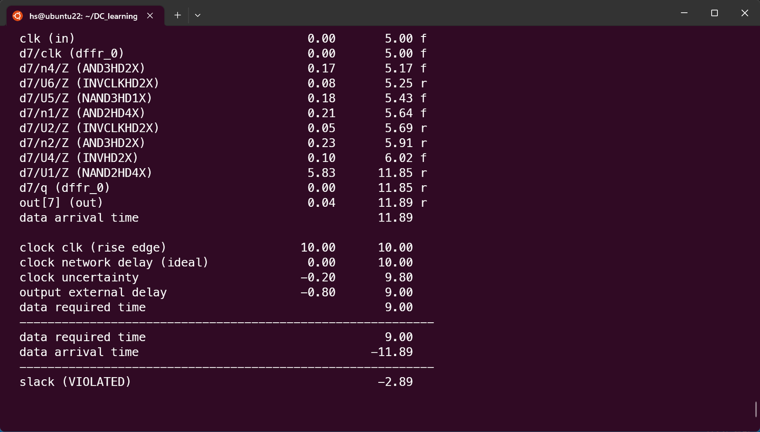Select the slack (VIOLATED) result line
760x432 pixels.
tap(74, 381)
